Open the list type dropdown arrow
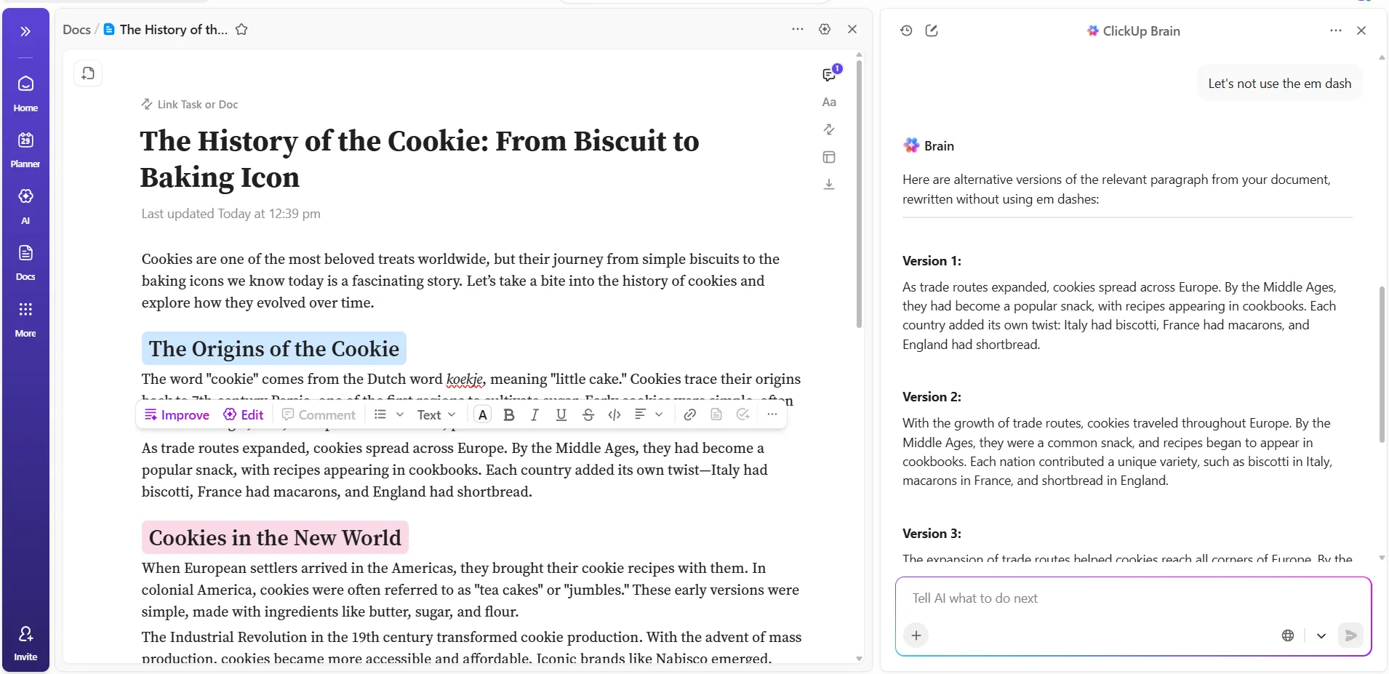This screenshot has width=1389, height=674. click(399, 414)
